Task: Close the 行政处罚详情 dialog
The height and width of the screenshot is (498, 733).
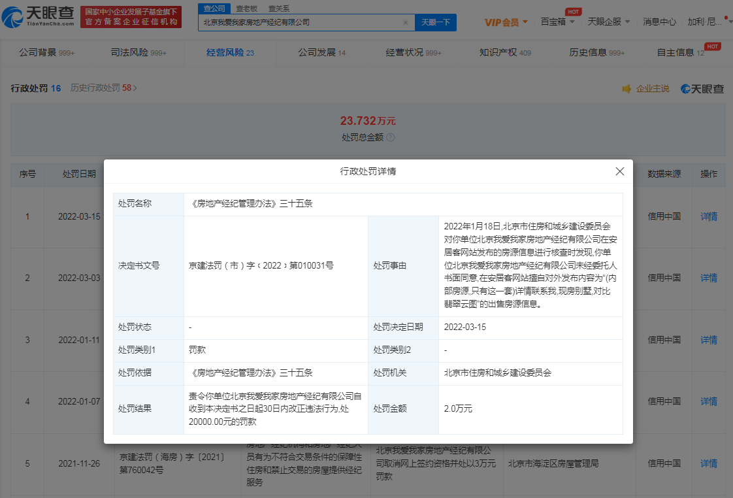Action: (619, 172)
